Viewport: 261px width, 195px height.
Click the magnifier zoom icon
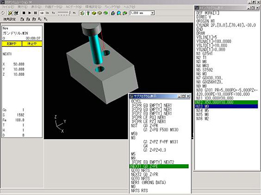(x=119, y=13)
